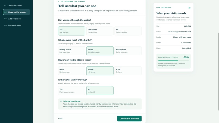The image size is (219, 123).
Task: Choose 'Yes – Moving downstream' flow option
Action: [x=71, y=91]
